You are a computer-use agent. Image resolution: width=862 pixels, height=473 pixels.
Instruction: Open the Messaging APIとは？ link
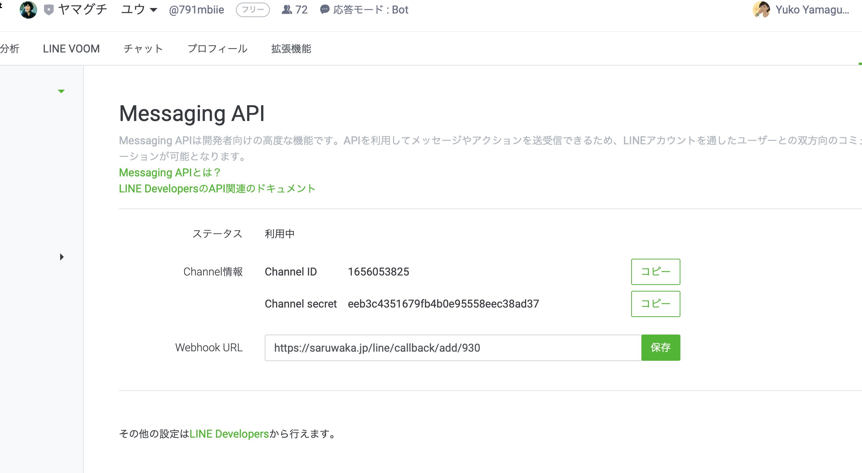pyautogui.click(x=170, y=172)
